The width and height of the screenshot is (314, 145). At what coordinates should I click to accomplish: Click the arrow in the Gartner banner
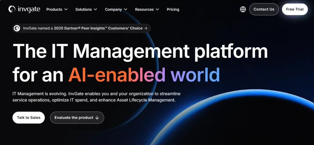point(146,28)
